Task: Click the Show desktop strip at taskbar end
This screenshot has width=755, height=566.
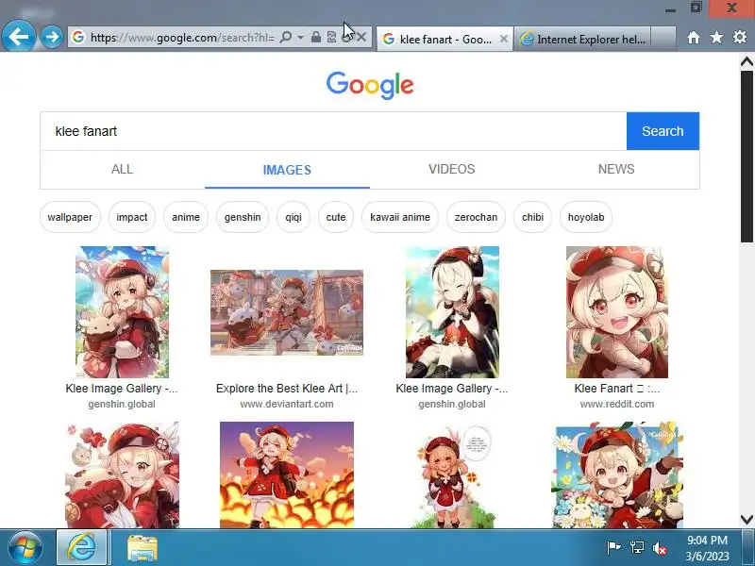Action: pyautogui.click(x=749, y=548)
